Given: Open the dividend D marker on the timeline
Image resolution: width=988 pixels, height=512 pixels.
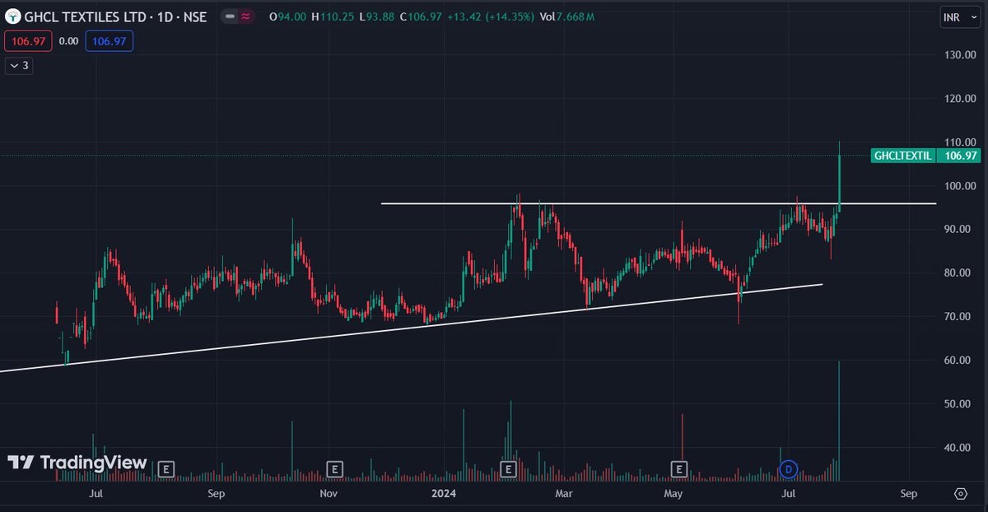Looking at the screenshot, I should coord(789,469).
